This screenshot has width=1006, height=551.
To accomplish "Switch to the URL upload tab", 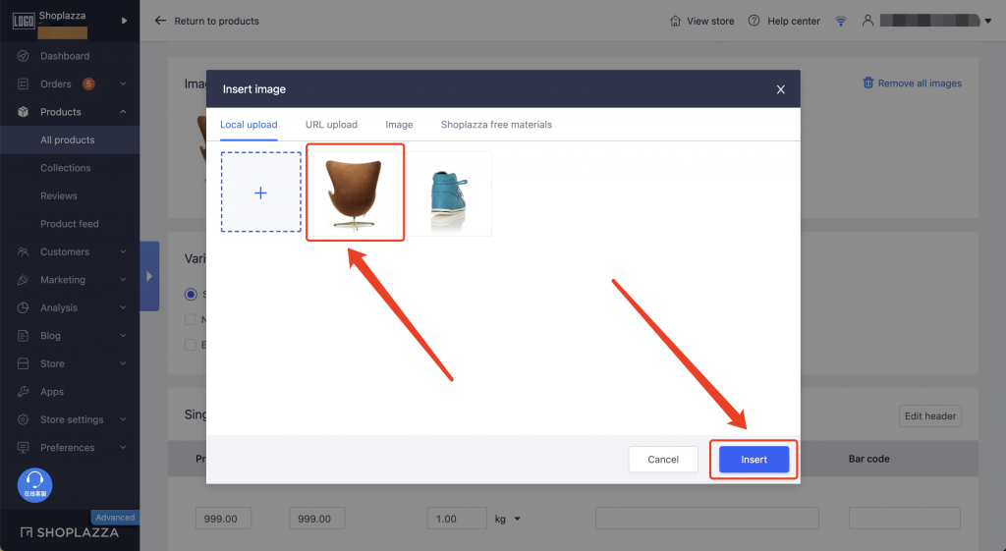I will click(331, 125).
